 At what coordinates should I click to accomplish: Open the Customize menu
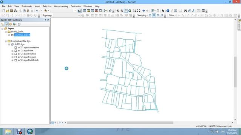(76, 6)
